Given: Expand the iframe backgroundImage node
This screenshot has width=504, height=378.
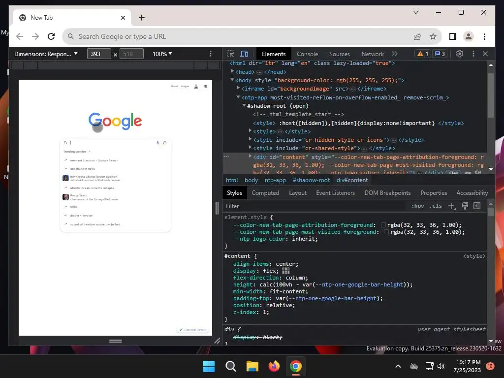Looking at the screenshot, I should 238,88.
